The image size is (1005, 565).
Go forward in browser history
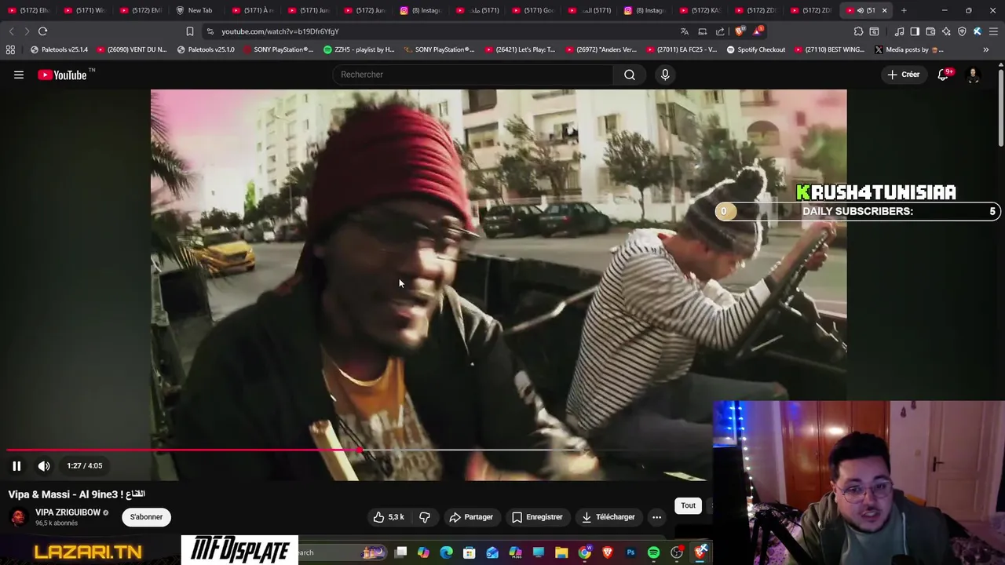(27, 31)
